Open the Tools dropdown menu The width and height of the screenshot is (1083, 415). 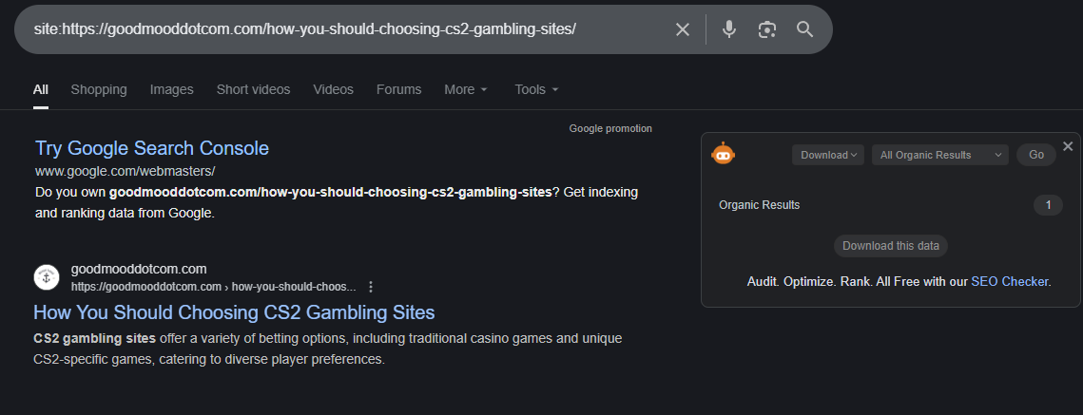tap(536, 89)
